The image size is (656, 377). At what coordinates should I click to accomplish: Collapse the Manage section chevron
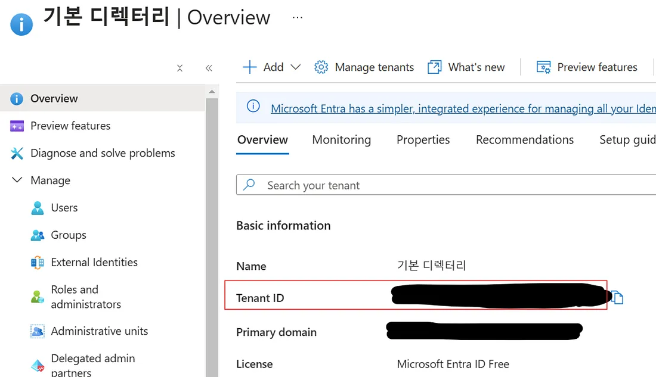[17, 180]
